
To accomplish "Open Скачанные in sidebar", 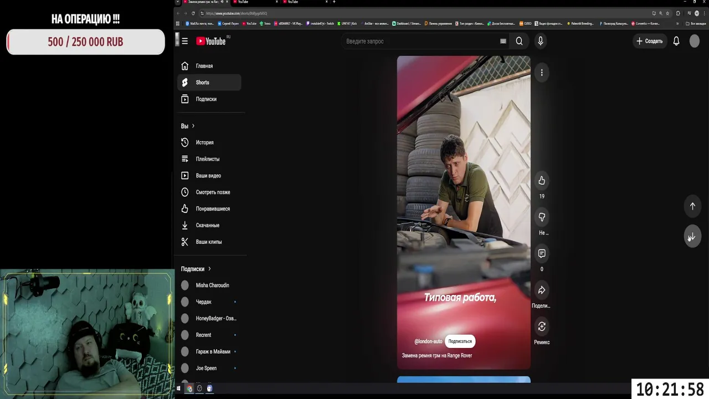I will [x=209, y=226].
